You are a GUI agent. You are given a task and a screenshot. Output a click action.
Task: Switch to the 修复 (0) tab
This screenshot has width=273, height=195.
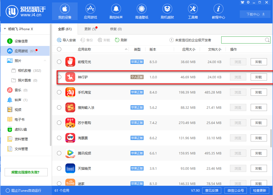tap(116, 29)
